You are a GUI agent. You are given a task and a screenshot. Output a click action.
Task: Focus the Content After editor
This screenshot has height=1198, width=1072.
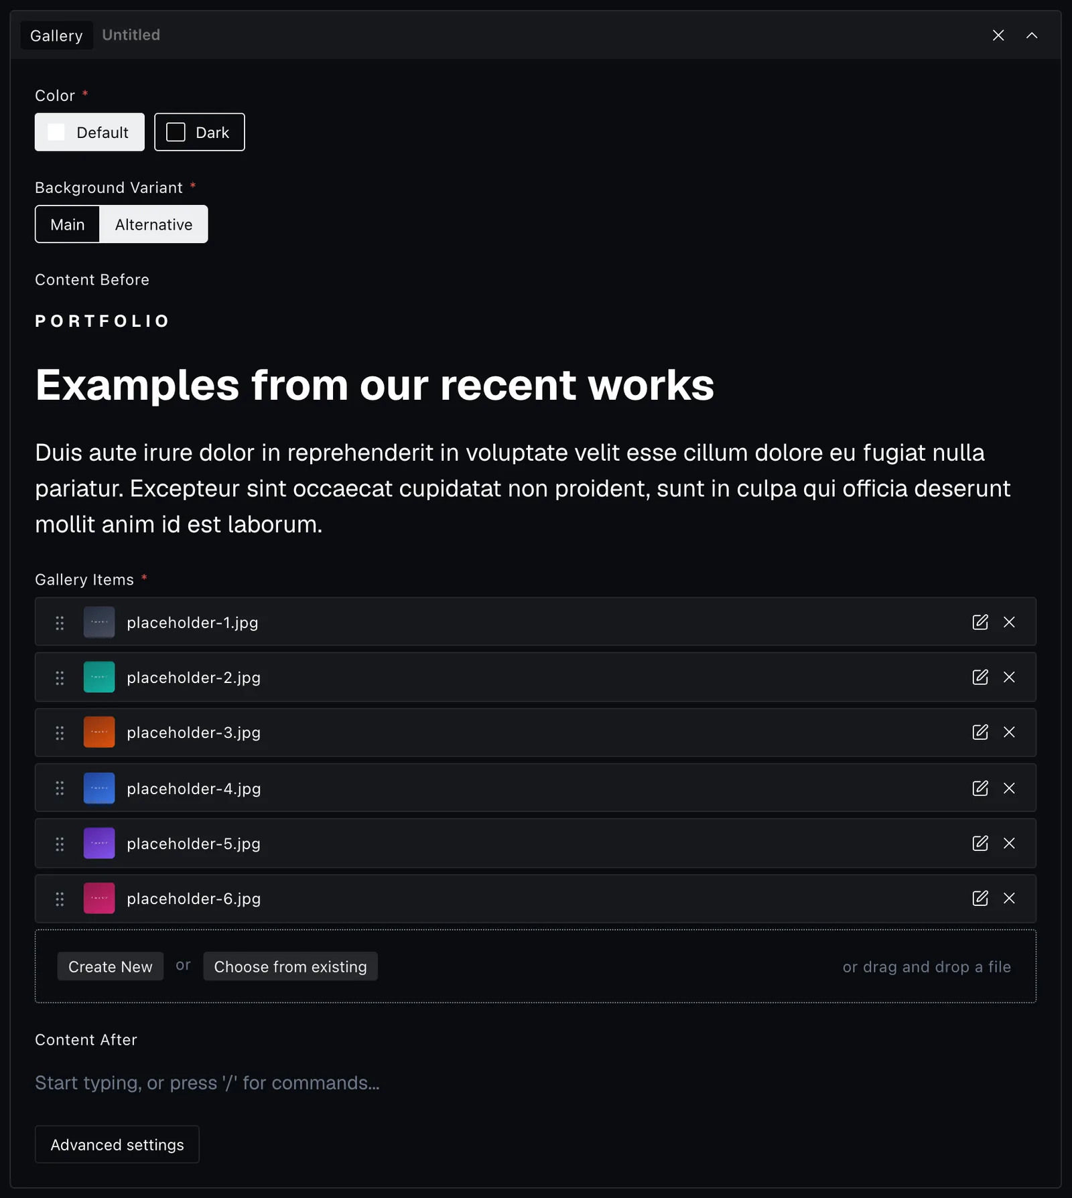coord(535,1083)
